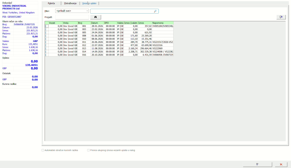
Task: Click the note cell VS222969
Action: [163, 48]
